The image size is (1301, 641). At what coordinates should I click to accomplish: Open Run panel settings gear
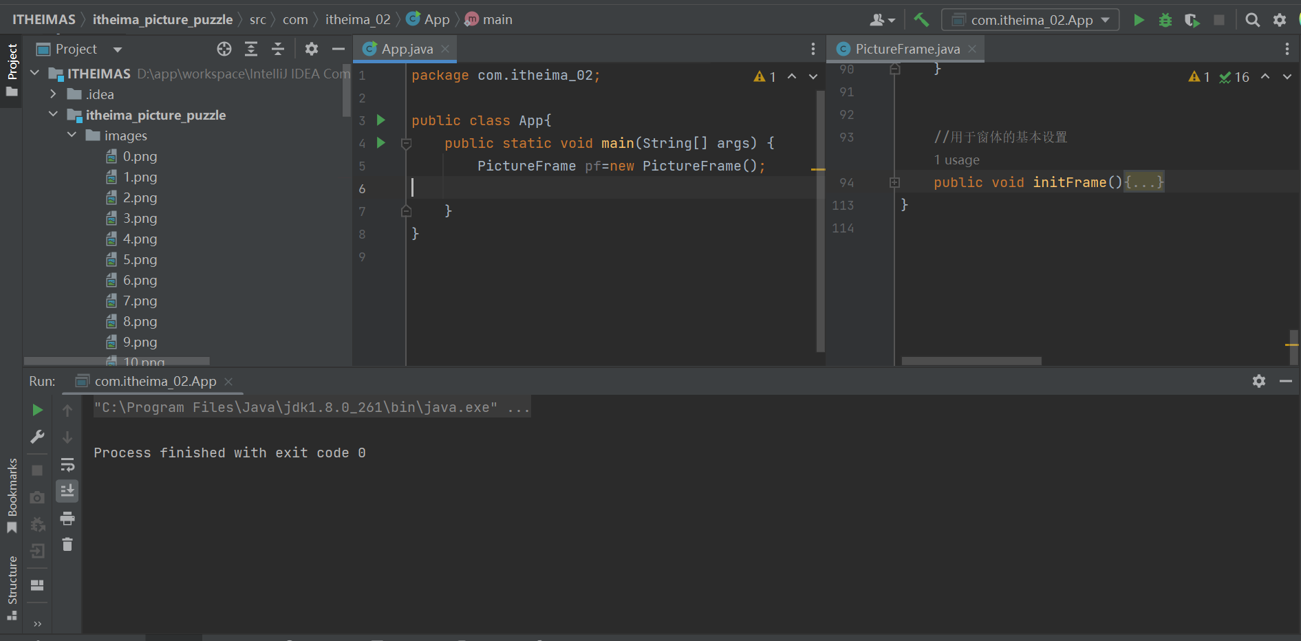[1259, 381]
